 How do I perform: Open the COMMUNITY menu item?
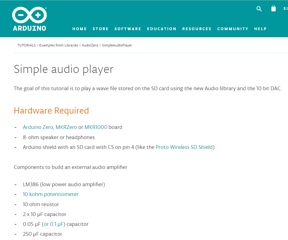click(x=233, y=29)
